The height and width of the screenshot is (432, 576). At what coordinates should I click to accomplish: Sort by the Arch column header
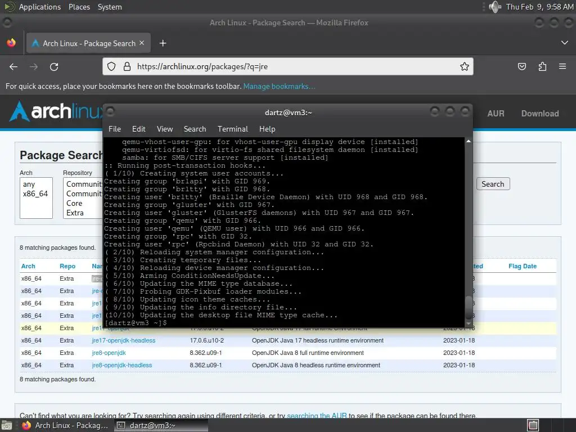coord(28,266)
